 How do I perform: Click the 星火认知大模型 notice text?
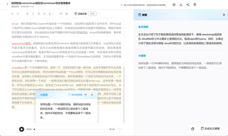click(x=145, y=5)
